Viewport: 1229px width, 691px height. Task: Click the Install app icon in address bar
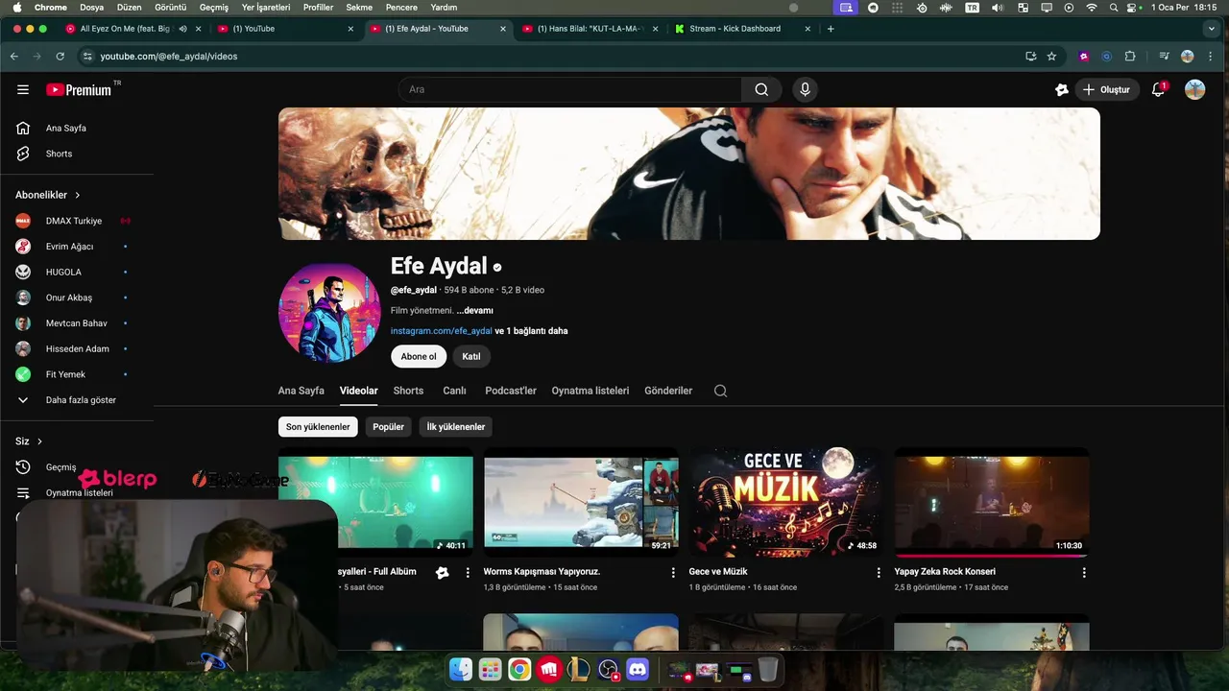tap(1030, 57)
